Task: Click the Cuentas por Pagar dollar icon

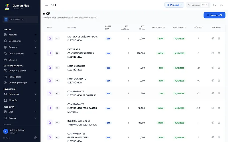Action: click(5, 83)
